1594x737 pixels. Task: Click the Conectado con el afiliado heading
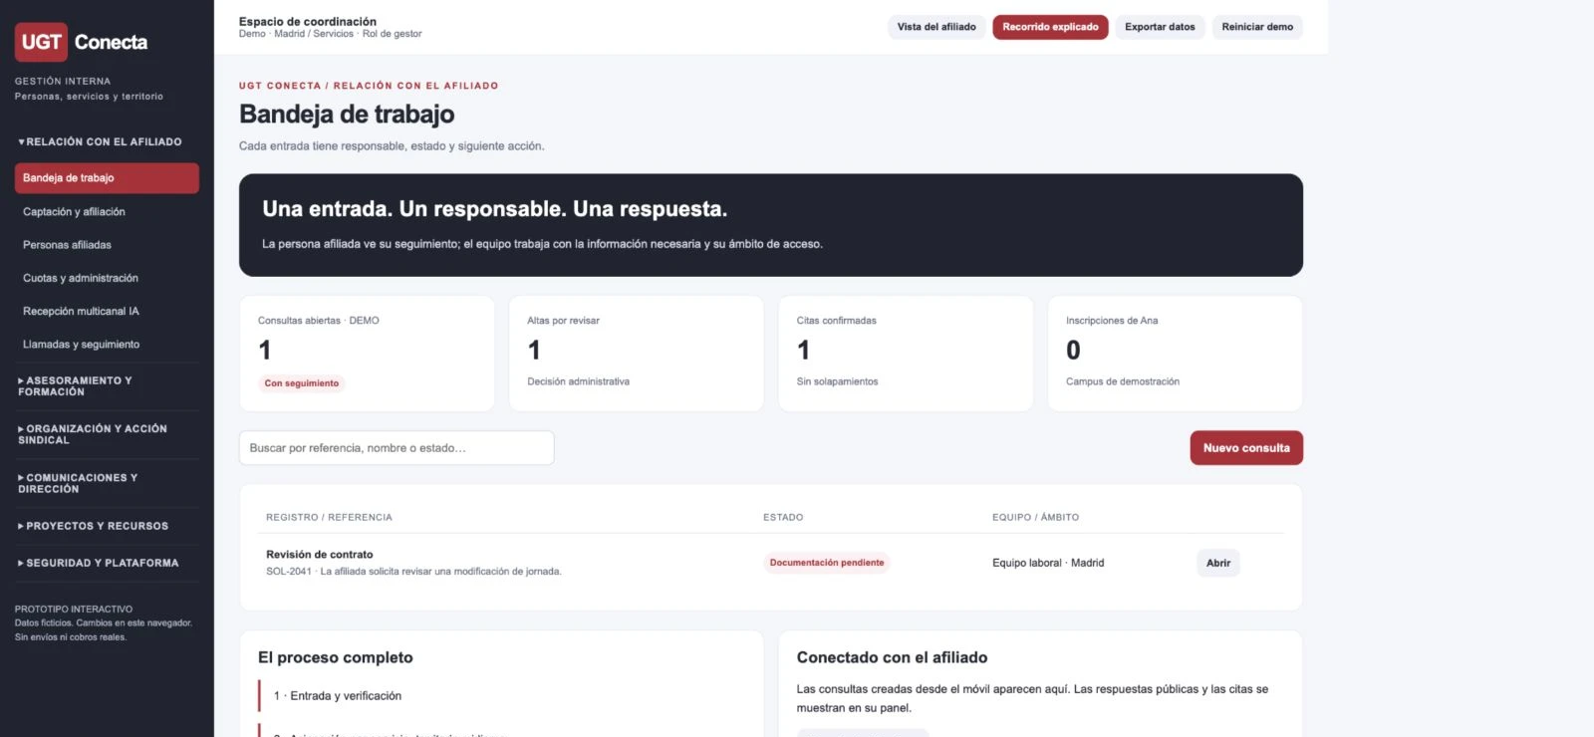pos(892,657)
